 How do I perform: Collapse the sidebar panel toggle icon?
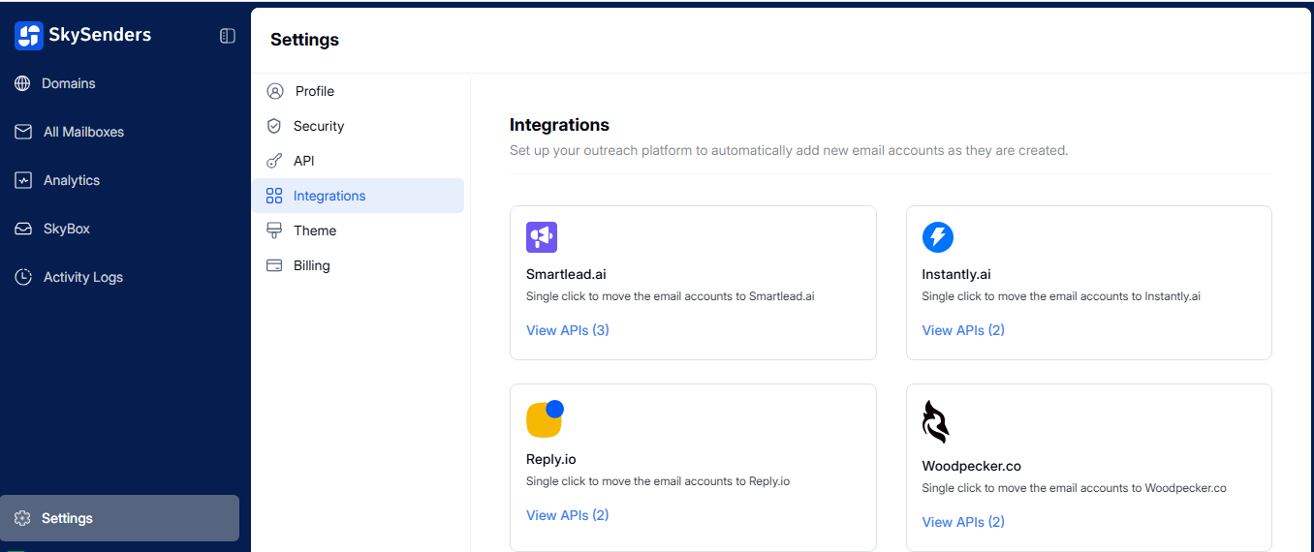click(228, 36)
